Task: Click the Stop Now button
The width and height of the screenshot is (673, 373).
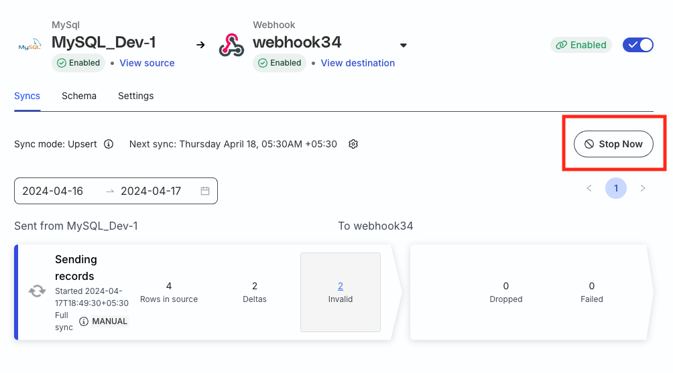Action: [x=613, y=144]
